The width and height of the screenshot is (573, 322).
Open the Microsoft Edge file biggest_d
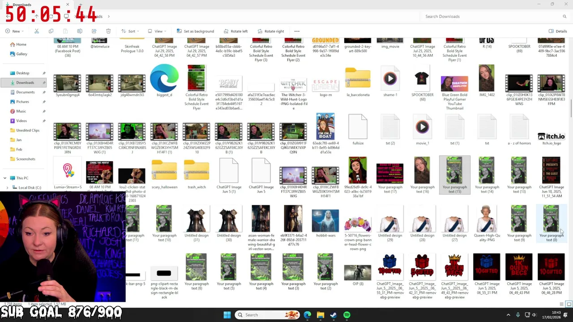[164, 81]
